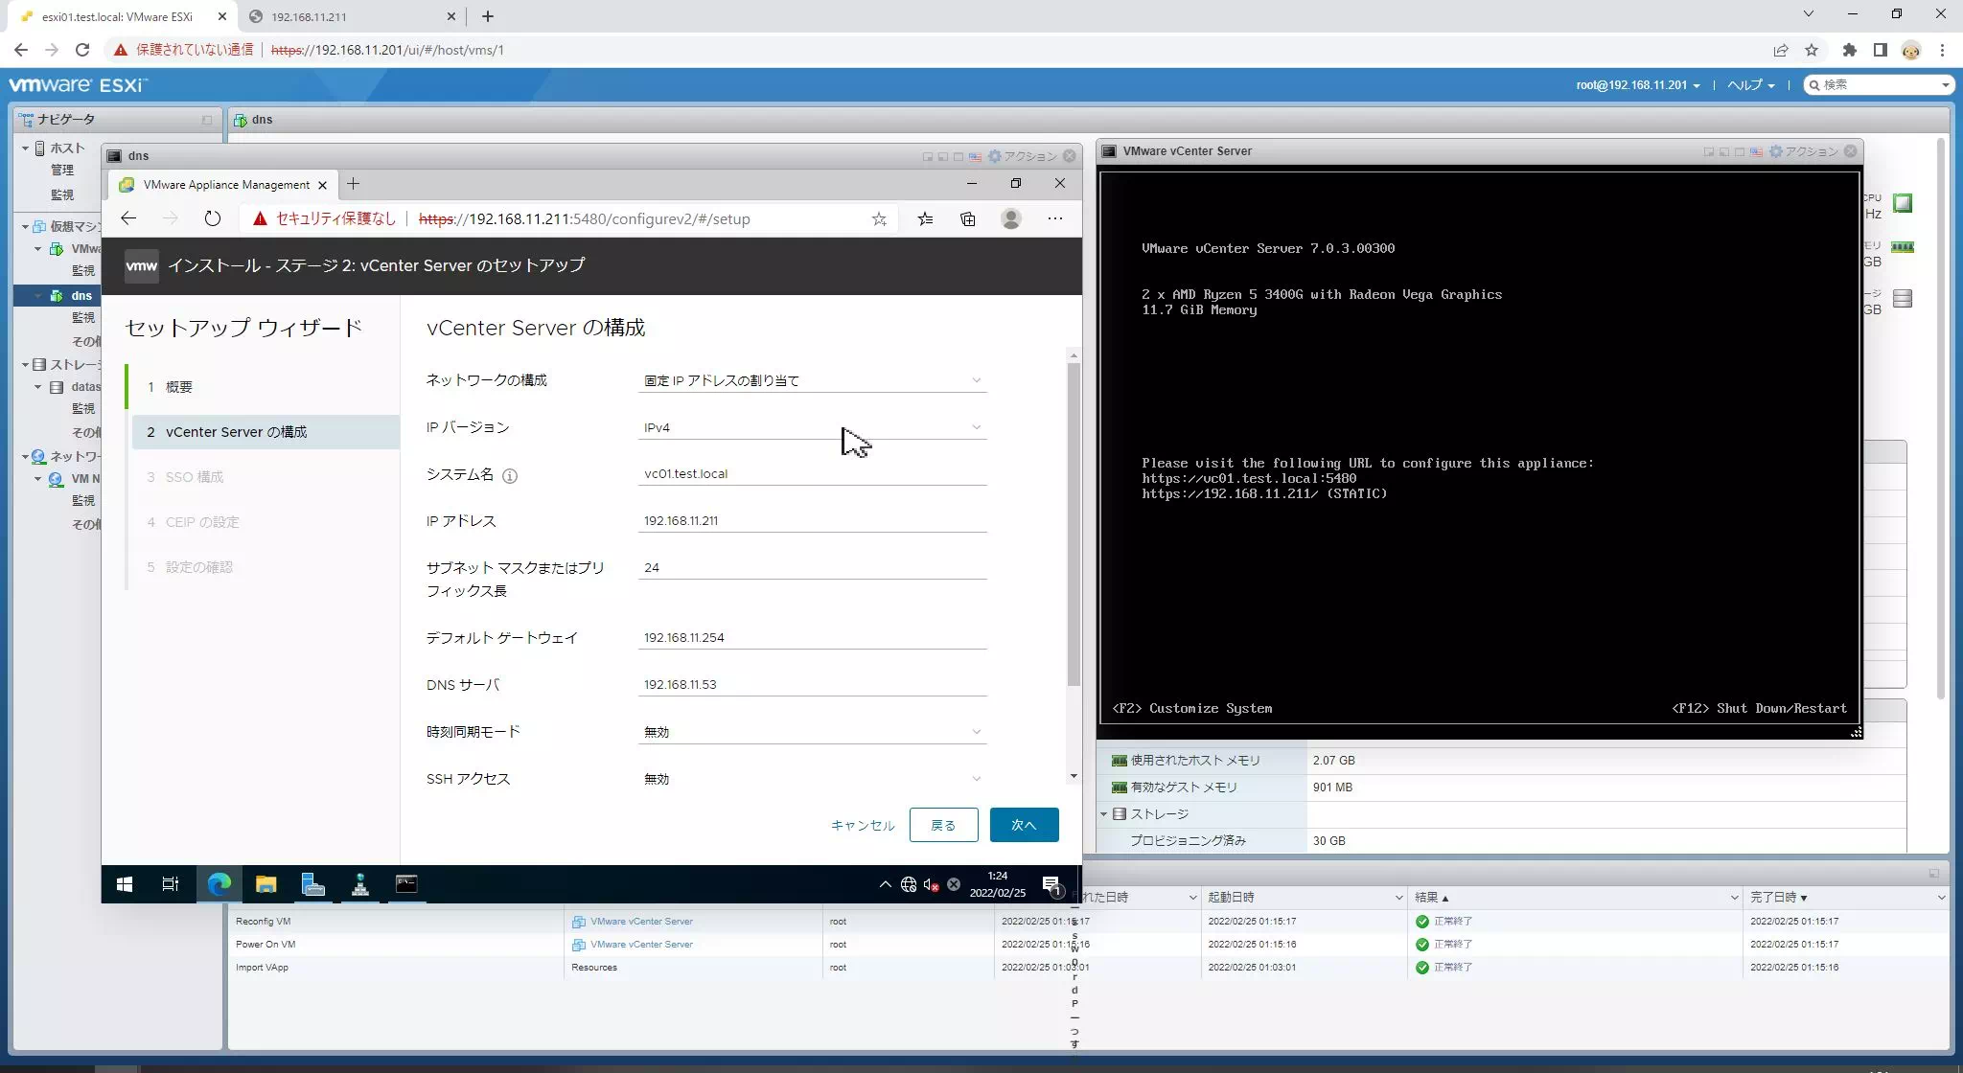
Task: Sort tasks by 結果 column header
Action: (x=1575, y=898)
